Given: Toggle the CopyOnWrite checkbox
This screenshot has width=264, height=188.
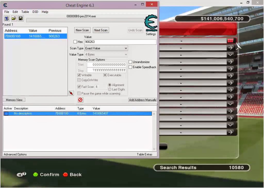Looking at the screenshot, I should point(79,80).
